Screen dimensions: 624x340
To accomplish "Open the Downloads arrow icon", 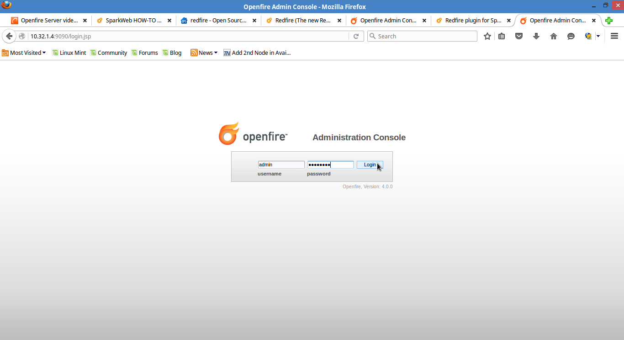I will coord(536,36).
